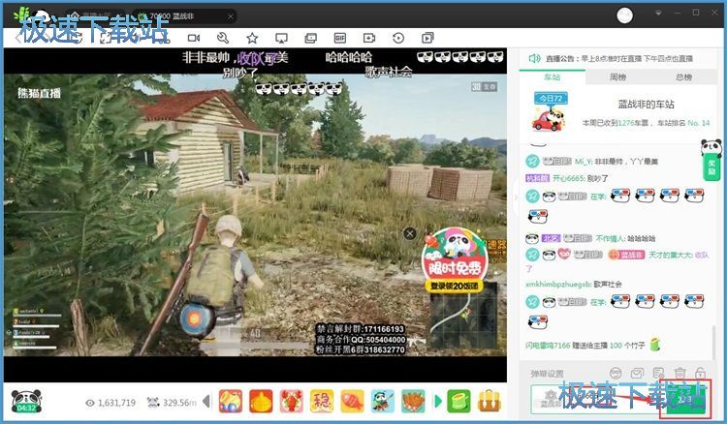Click the chat note edit icon

click(x=658, y=373)
